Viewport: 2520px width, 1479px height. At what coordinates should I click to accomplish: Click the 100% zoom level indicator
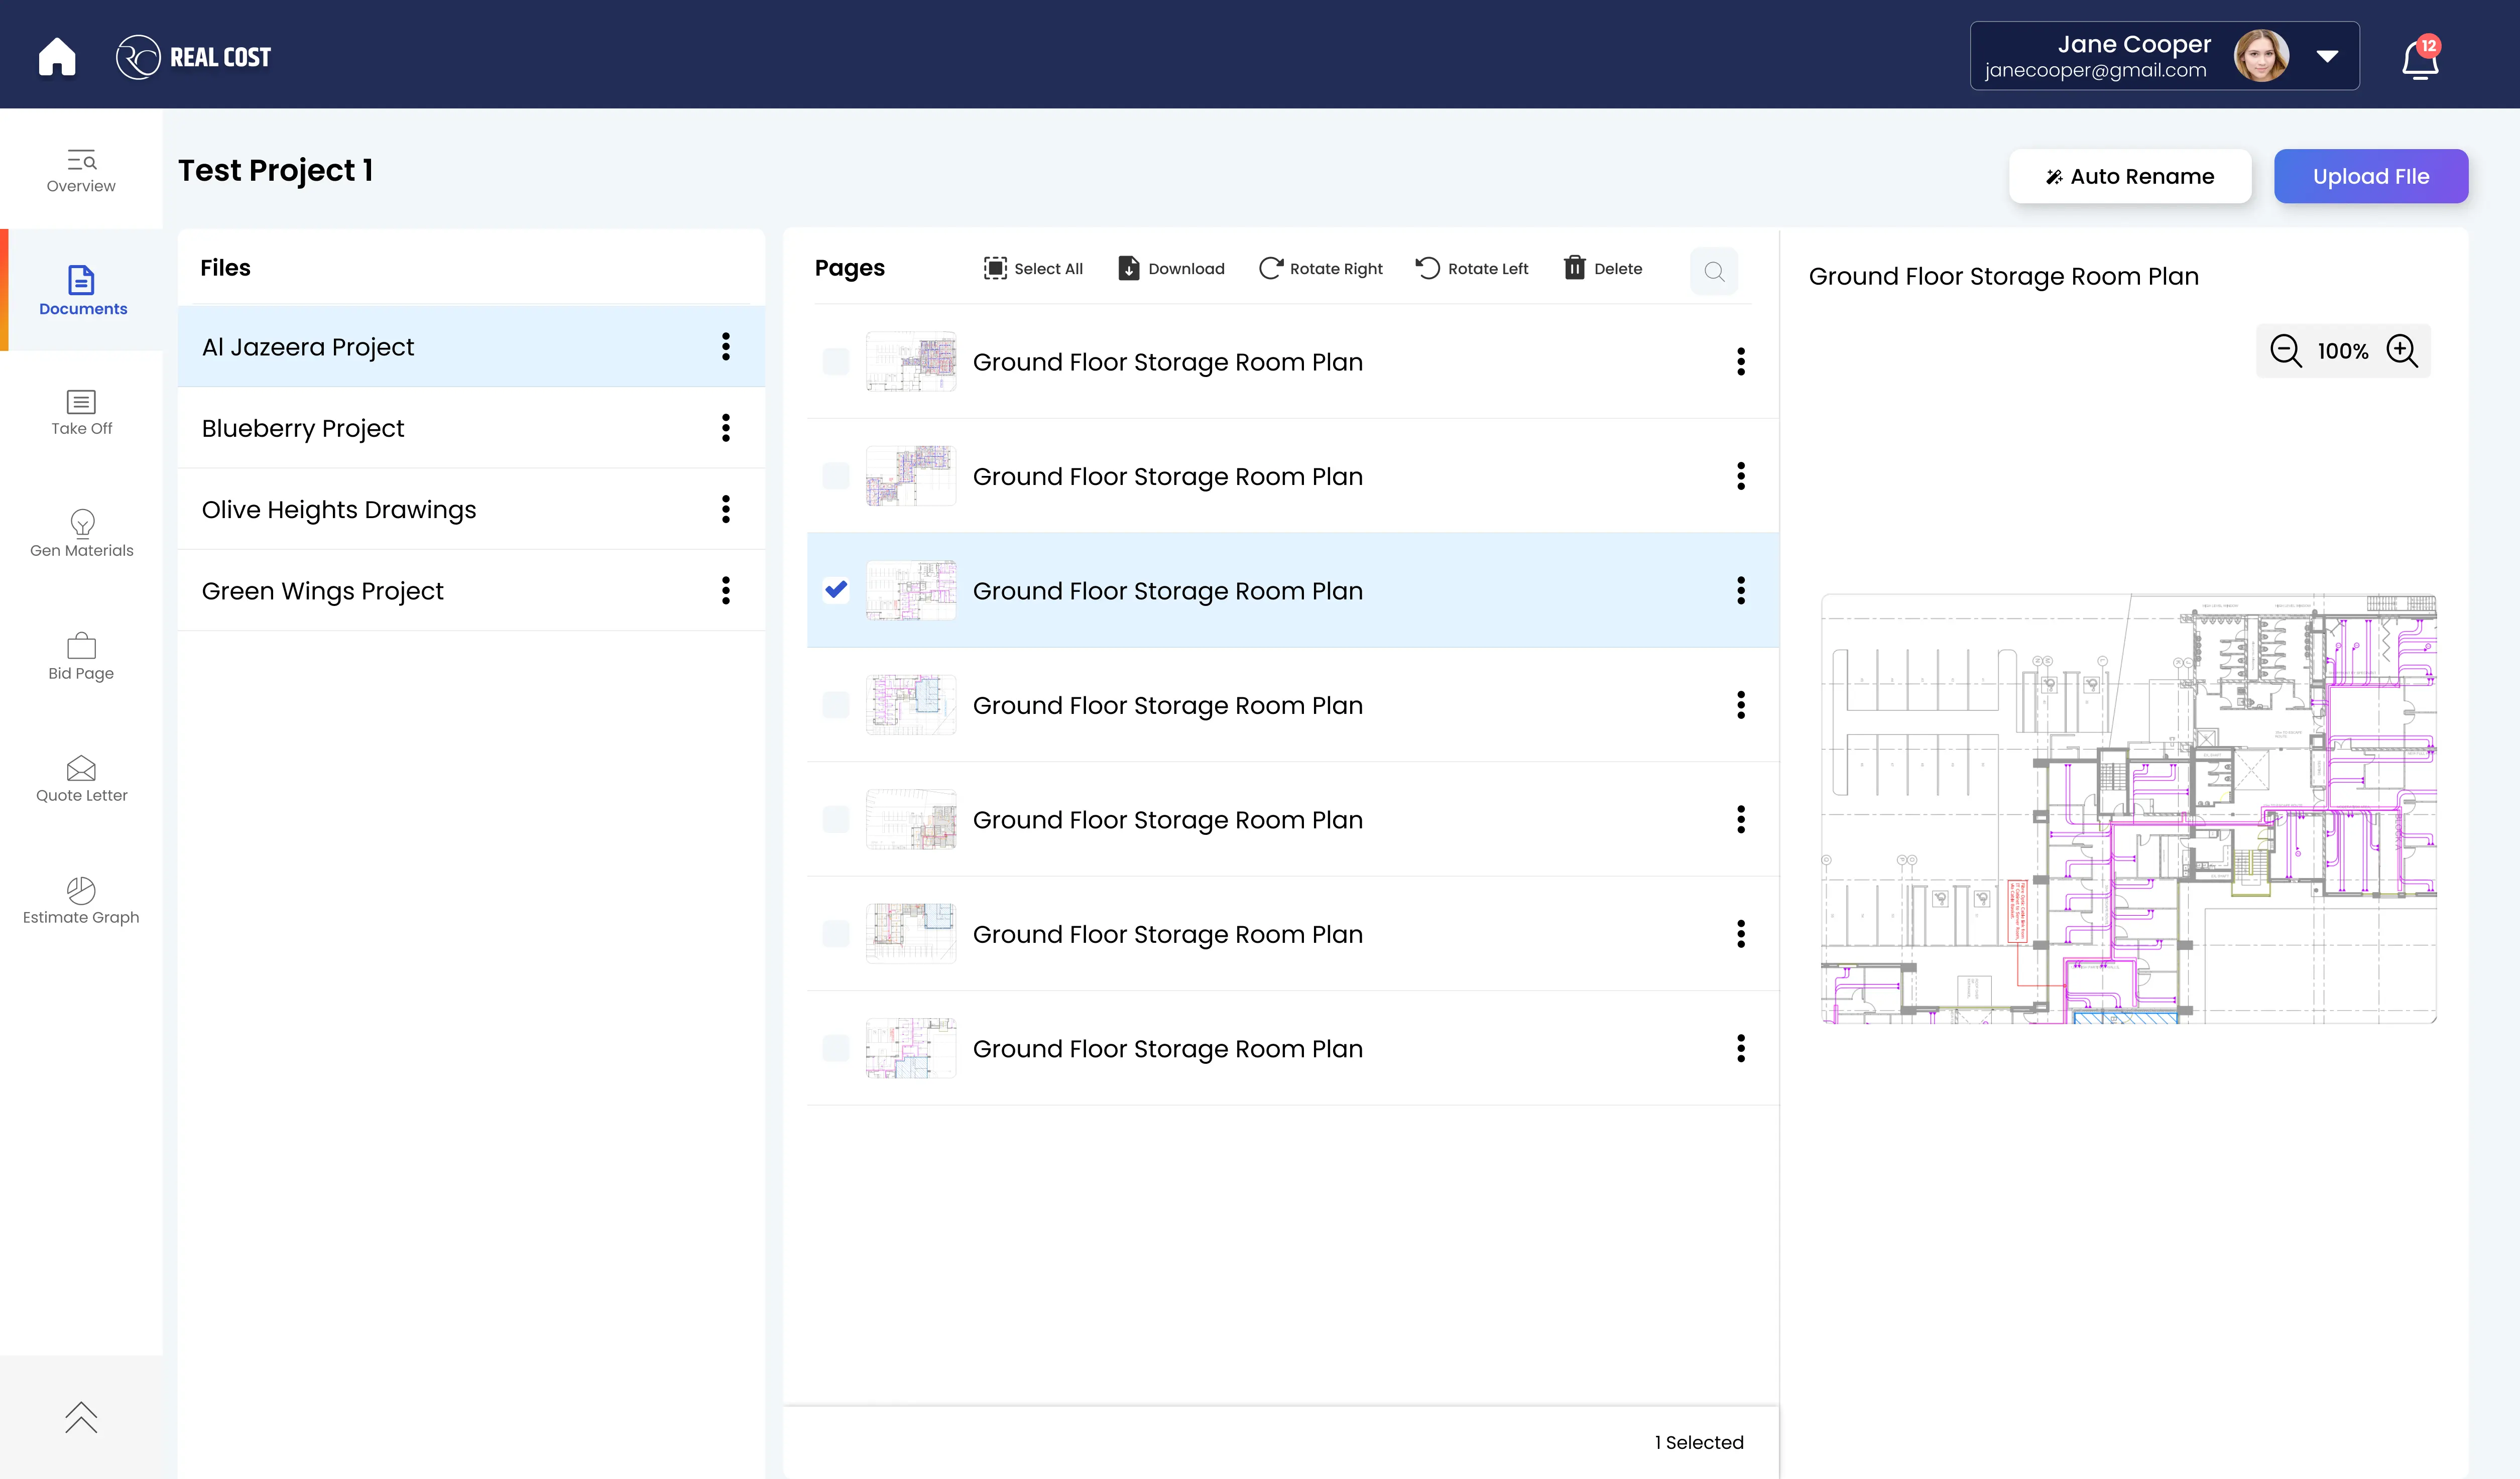[2343, 351]
